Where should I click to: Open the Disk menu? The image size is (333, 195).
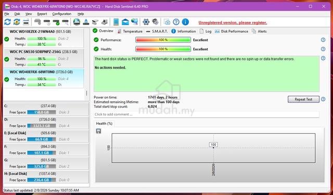pyautogui.click(x=17, y=14)
